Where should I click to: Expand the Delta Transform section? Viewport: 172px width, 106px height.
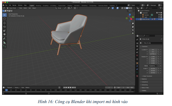point(147,76)
